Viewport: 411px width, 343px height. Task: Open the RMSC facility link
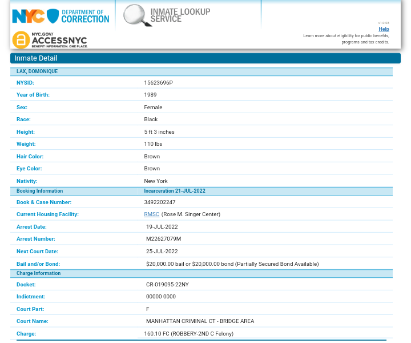(x=151, y=214)
